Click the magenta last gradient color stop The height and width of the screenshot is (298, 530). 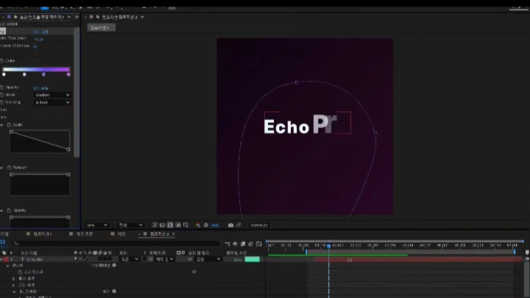pos(68,74)
